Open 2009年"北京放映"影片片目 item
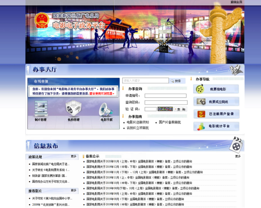This screenshot has width=261, height=208. pyautogui.click(x=51, y=205)
